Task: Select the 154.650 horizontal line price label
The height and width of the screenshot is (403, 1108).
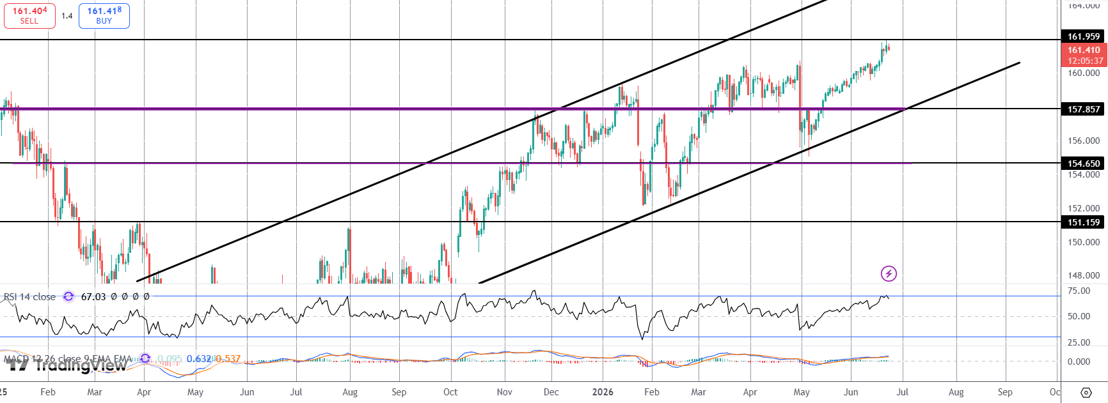Action: [x=1084, y=163]
